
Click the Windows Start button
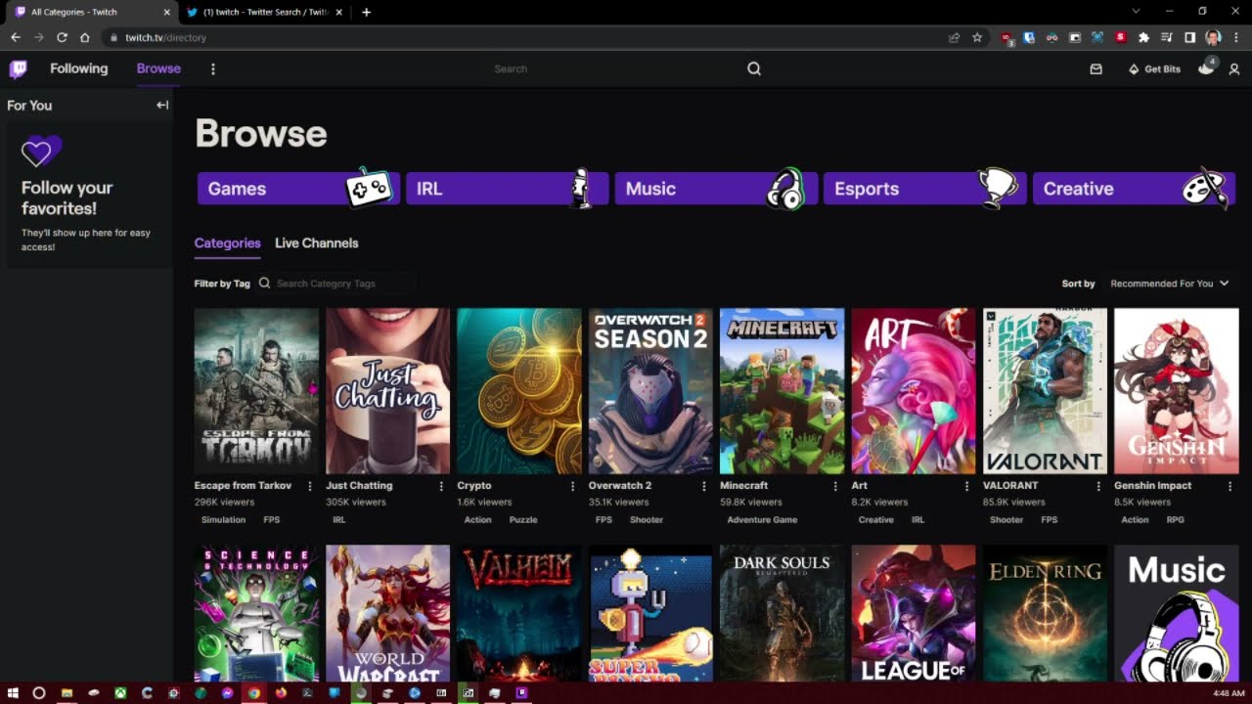[13, 693]
